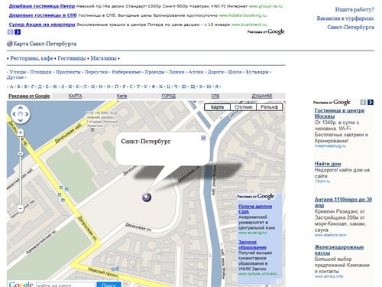Close the Санкт-Петербург info bubble

[203, 138]
